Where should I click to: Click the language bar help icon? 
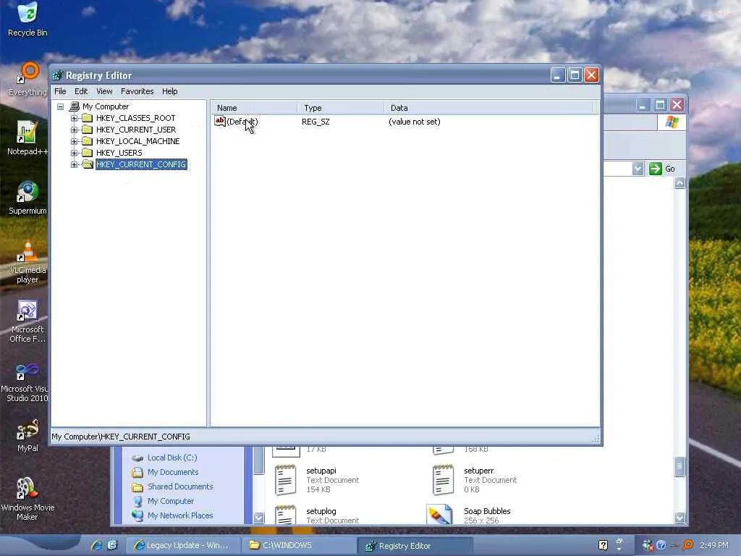pyautogui.click(x=603, y=545)
